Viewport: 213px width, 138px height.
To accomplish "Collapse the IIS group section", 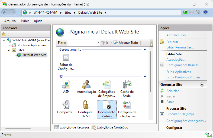I will [x=145, y=77].
